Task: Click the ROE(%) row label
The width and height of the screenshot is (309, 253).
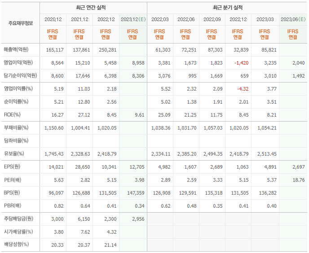Action: [12, 114]
